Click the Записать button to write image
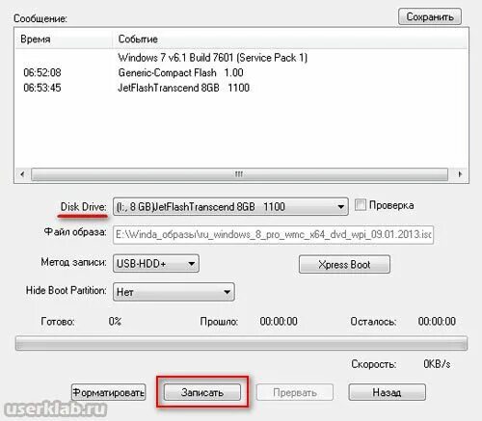 (x=202, y=392)
